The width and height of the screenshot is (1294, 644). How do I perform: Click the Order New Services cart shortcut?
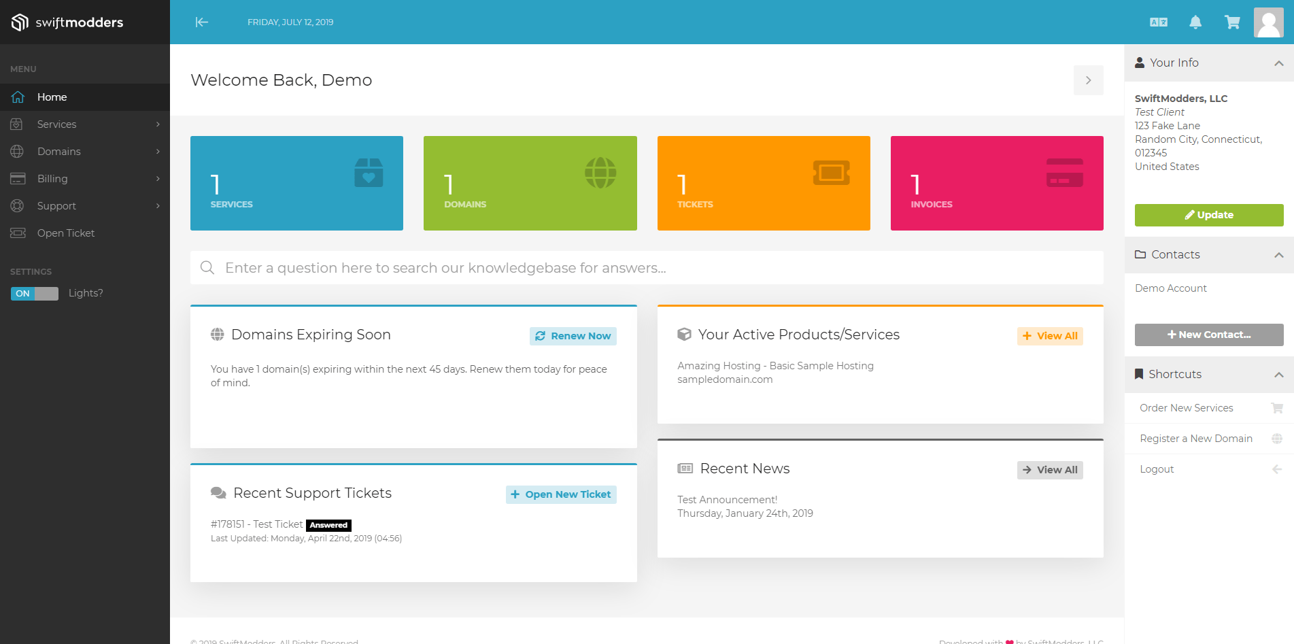click(x=1187, y=407)
